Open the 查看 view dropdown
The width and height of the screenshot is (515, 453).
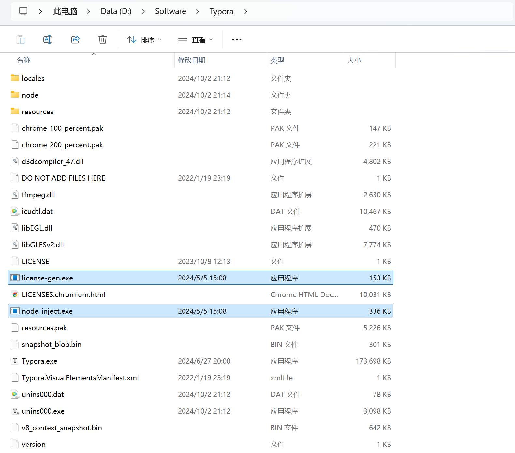tap(196, 39)
